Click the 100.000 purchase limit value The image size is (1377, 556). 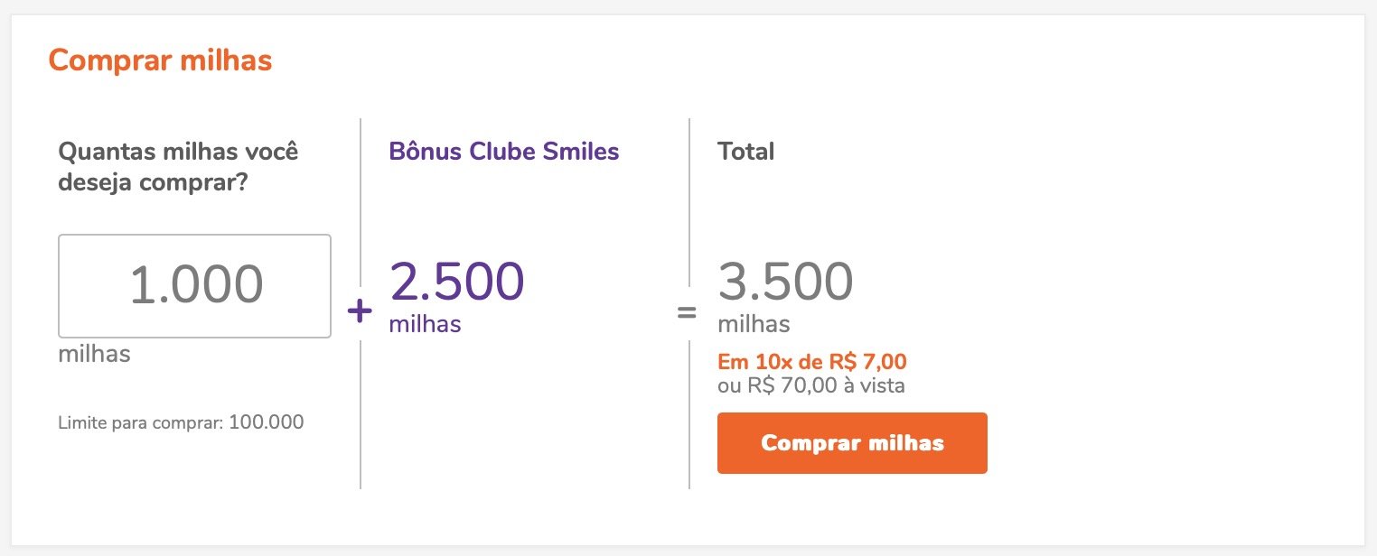(267, 422)
